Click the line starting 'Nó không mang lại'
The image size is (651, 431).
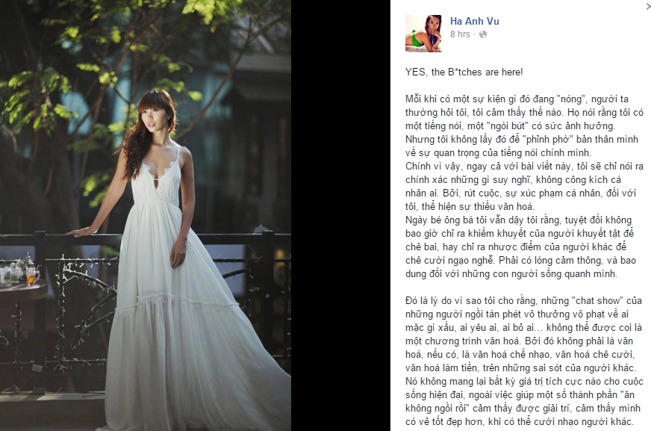coord(524,382)
